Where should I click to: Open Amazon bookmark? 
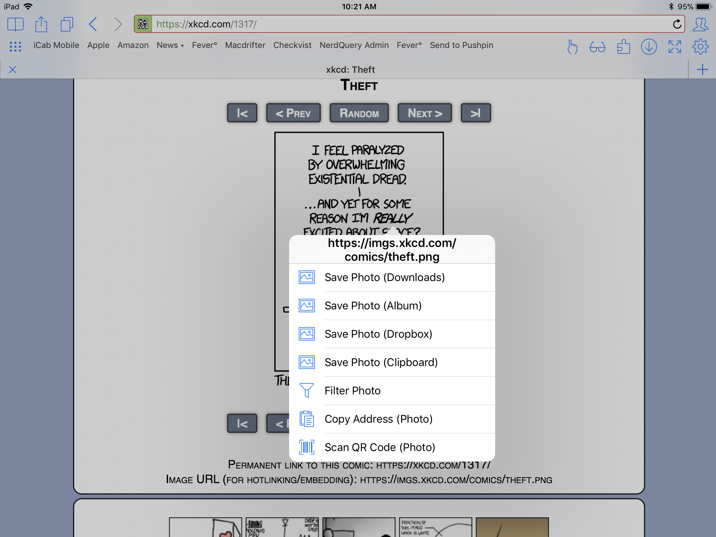coord(133,45)
